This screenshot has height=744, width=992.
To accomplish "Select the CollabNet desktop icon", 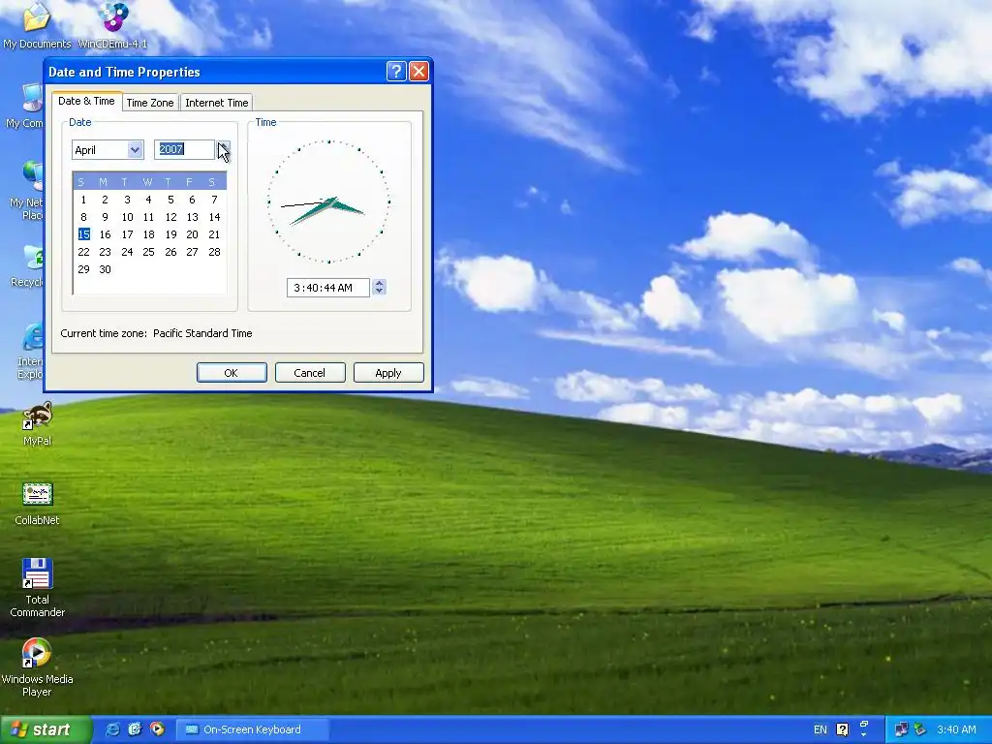I will pyautogui.click(x=37, y=504).
